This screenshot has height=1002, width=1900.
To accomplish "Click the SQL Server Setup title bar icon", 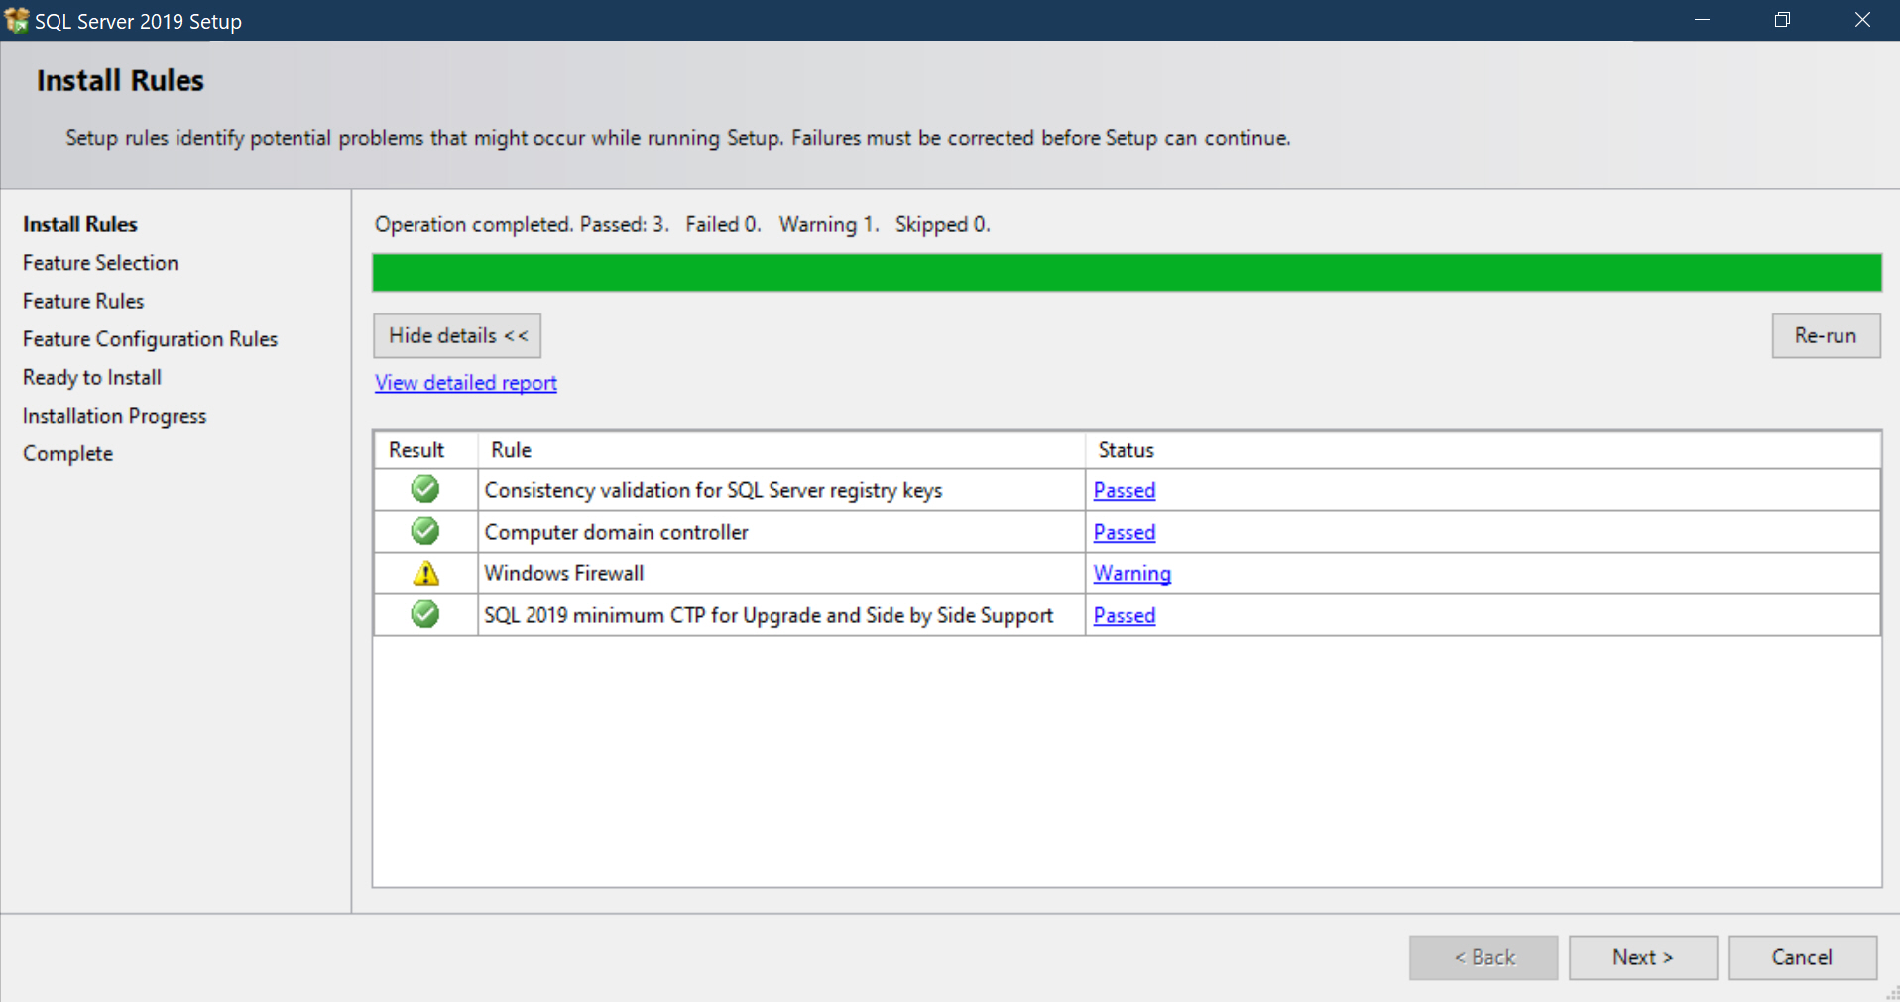I will 17,20.
